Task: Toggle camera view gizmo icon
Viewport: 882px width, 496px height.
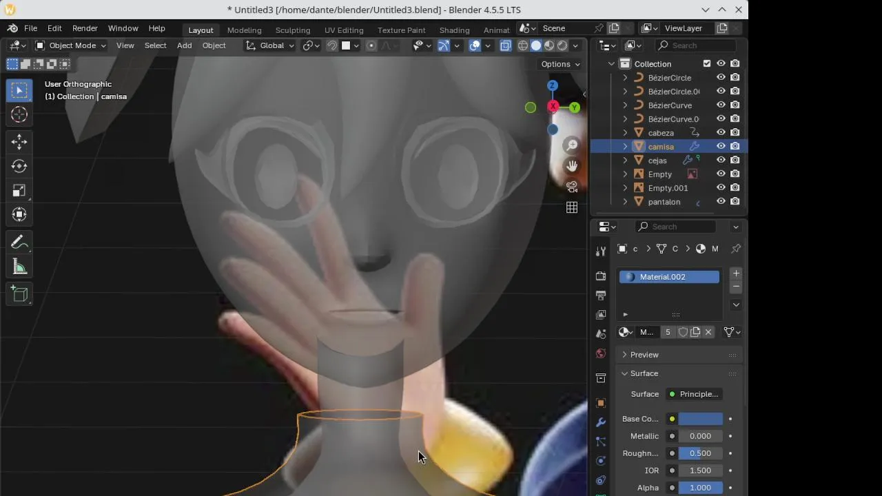Action: (x=572, y=187)
